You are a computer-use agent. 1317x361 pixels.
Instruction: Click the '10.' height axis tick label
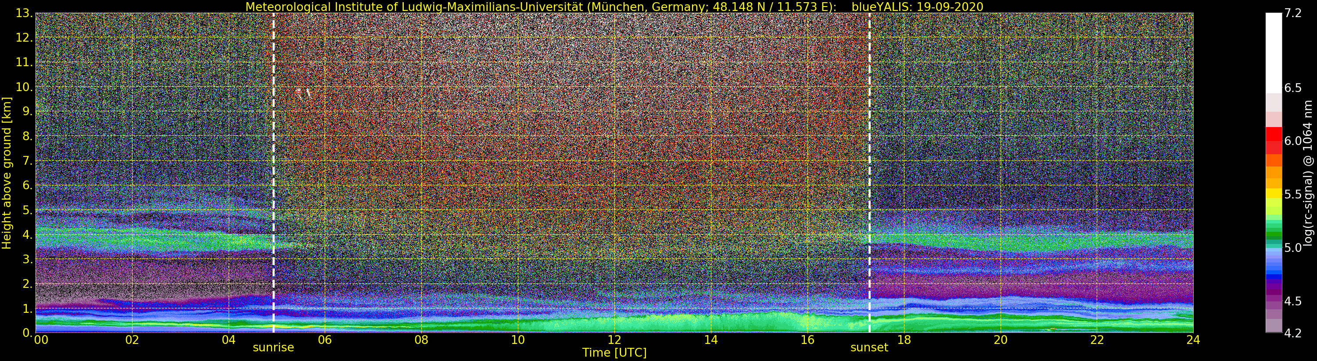24,87
